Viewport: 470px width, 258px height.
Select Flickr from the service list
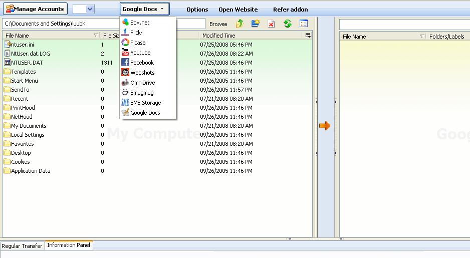tap(148, 33)
